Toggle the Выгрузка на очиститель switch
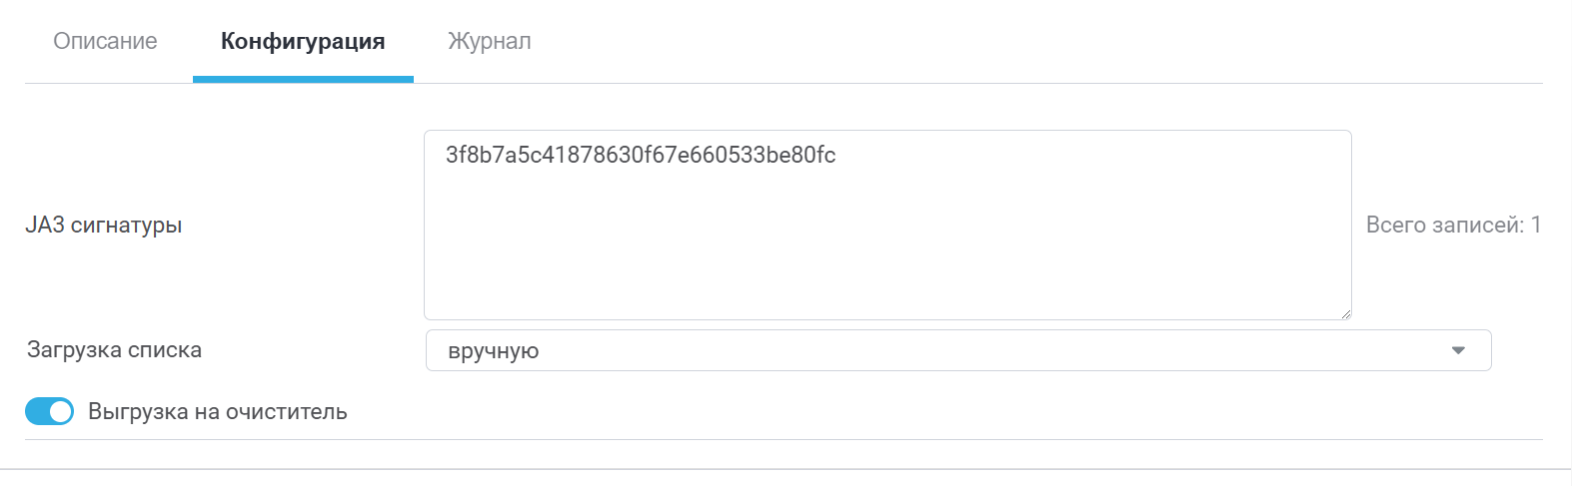The width and height of the screenshot is (1572, 486). pos(49,411)
